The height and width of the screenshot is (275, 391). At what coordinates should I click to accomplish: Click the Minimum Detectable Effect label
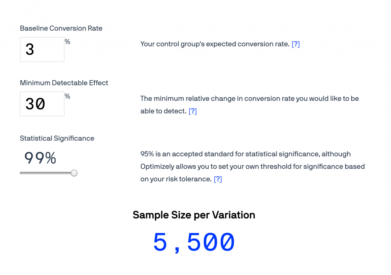tap(64, 83)
